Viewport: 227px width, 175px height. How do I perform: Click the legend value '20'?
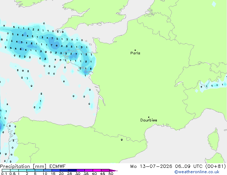coord(61,174)
